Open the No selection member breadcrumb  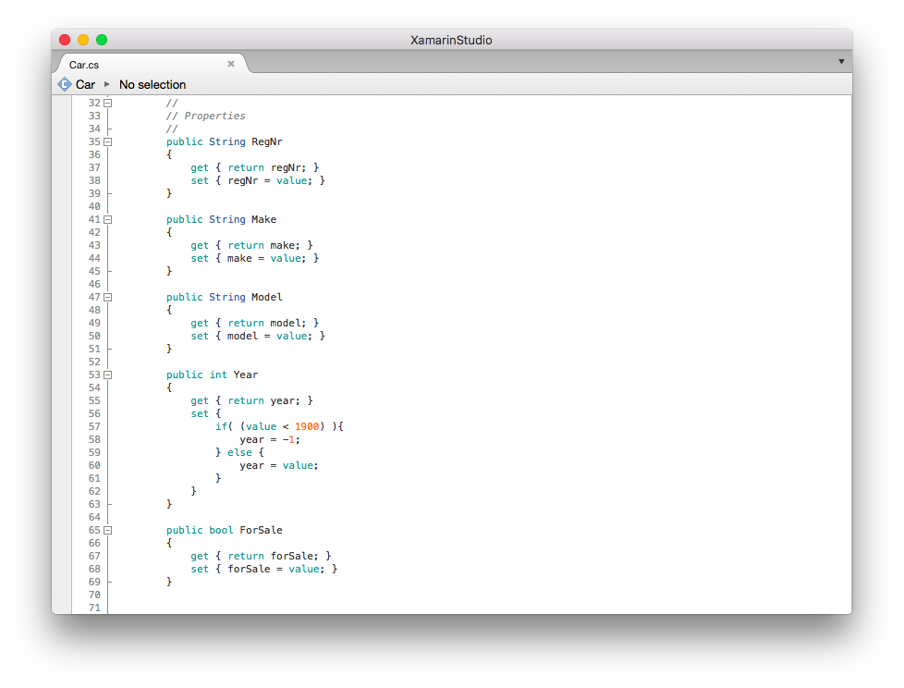[x=153, y=84]
